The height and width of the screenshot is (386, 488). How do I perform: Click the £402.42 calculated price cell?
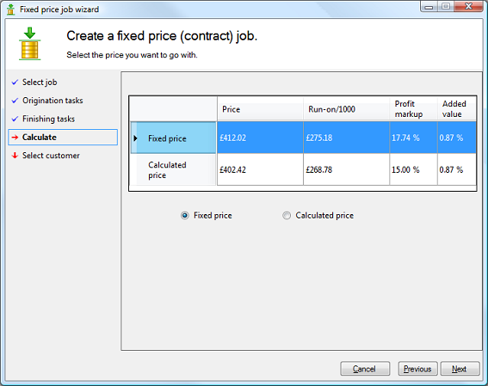(x=260, y=169)
